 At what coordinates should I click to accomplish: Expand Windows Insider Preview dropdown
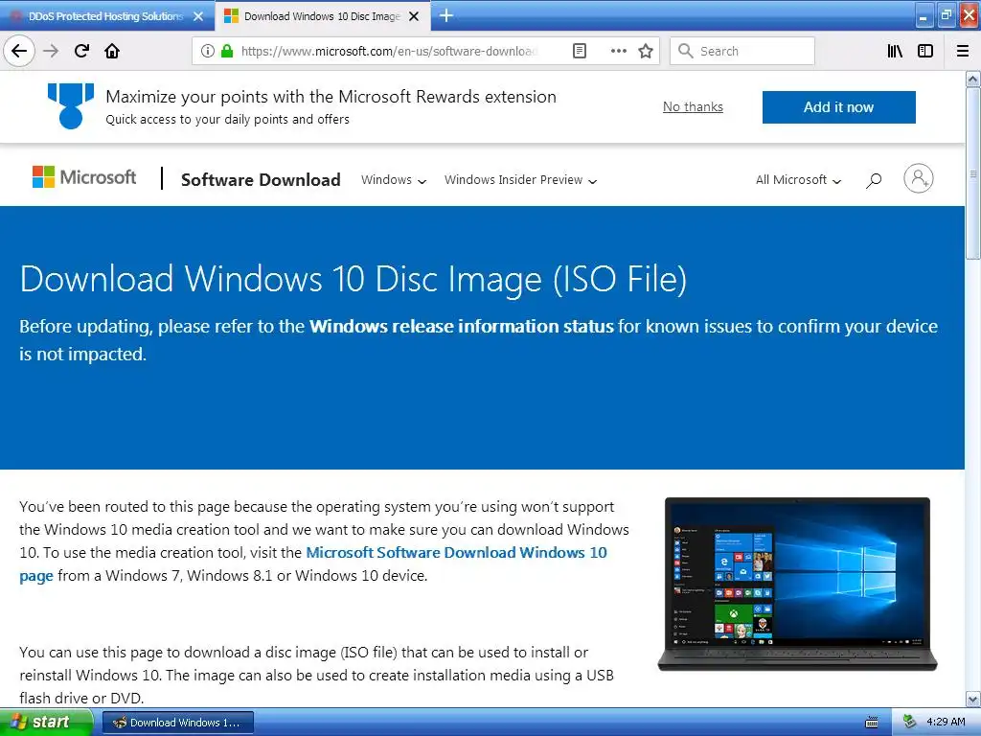[x=520, y=180]
